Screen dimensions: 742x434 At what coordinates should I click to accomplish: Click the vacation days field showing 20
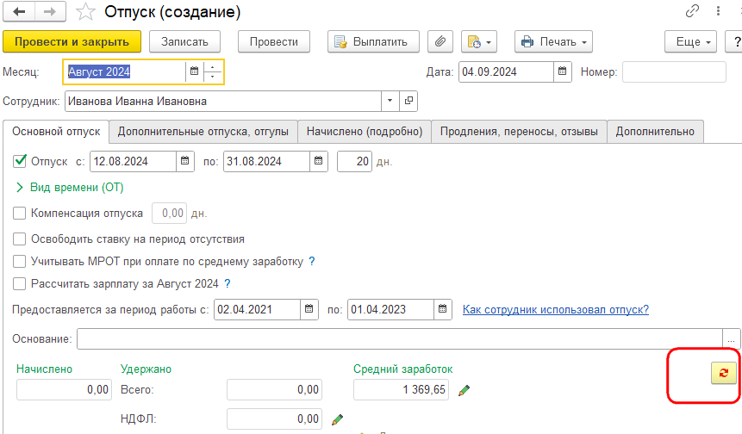coord(354,161)
